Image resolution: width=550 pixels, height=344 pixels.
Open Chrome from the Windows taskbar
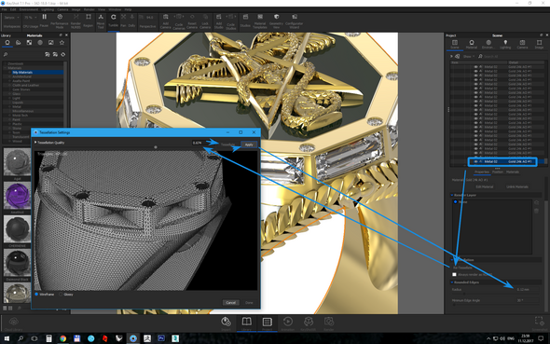62,338
